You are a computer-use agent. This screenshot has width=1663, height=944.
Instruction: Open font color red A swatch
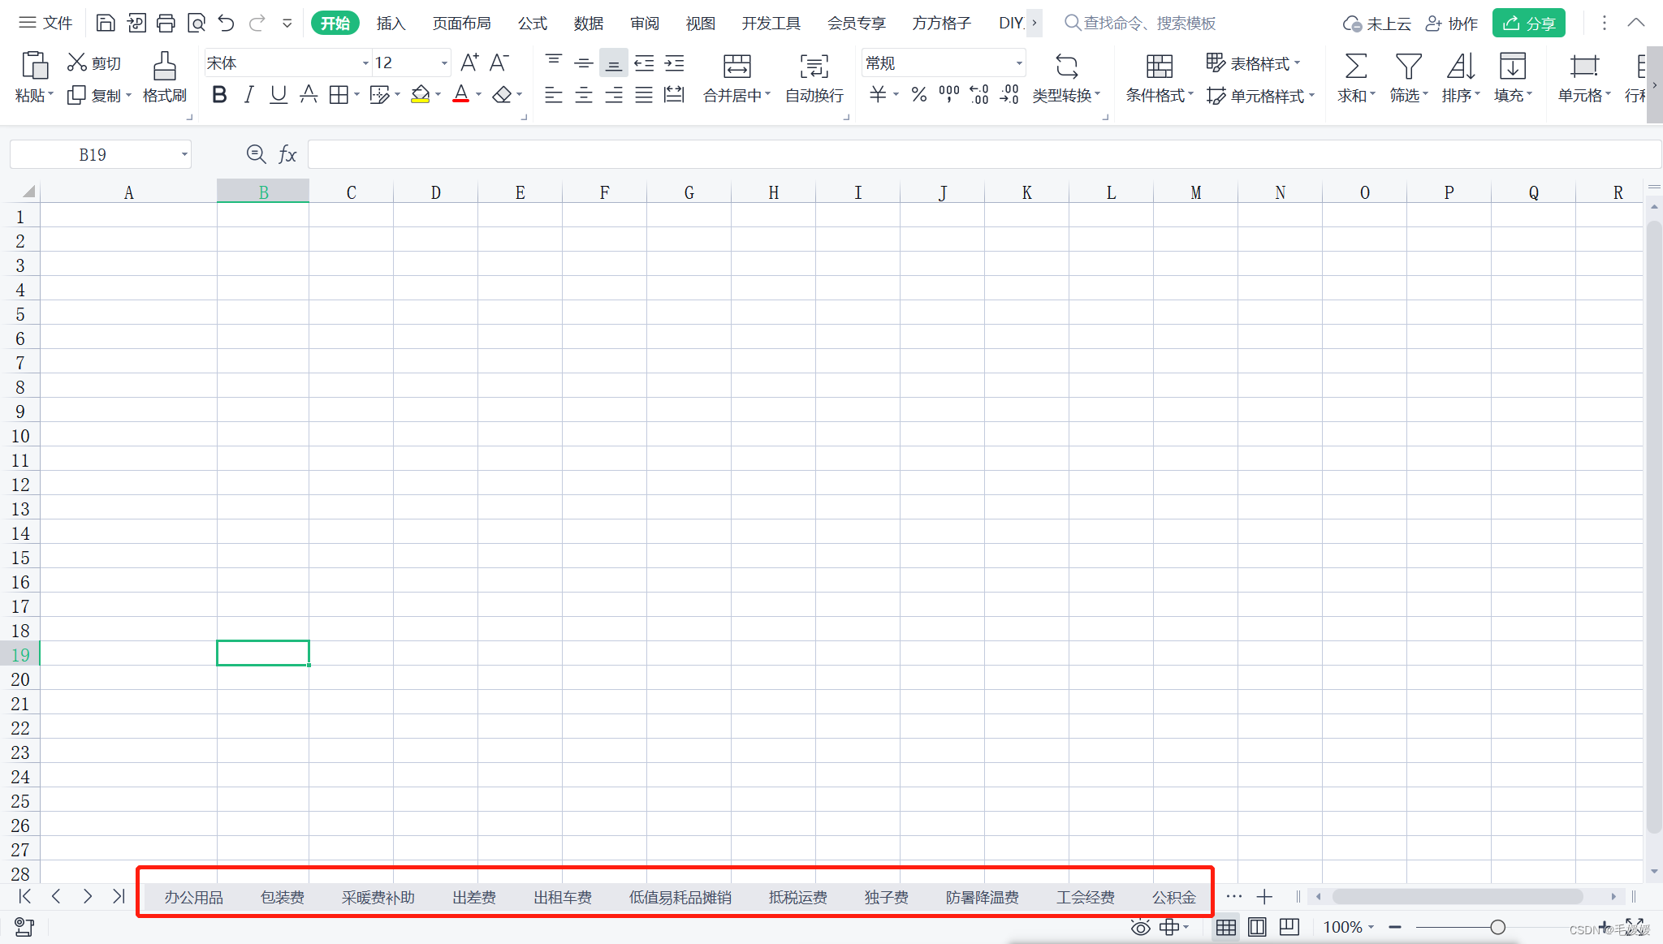[460, 95]
